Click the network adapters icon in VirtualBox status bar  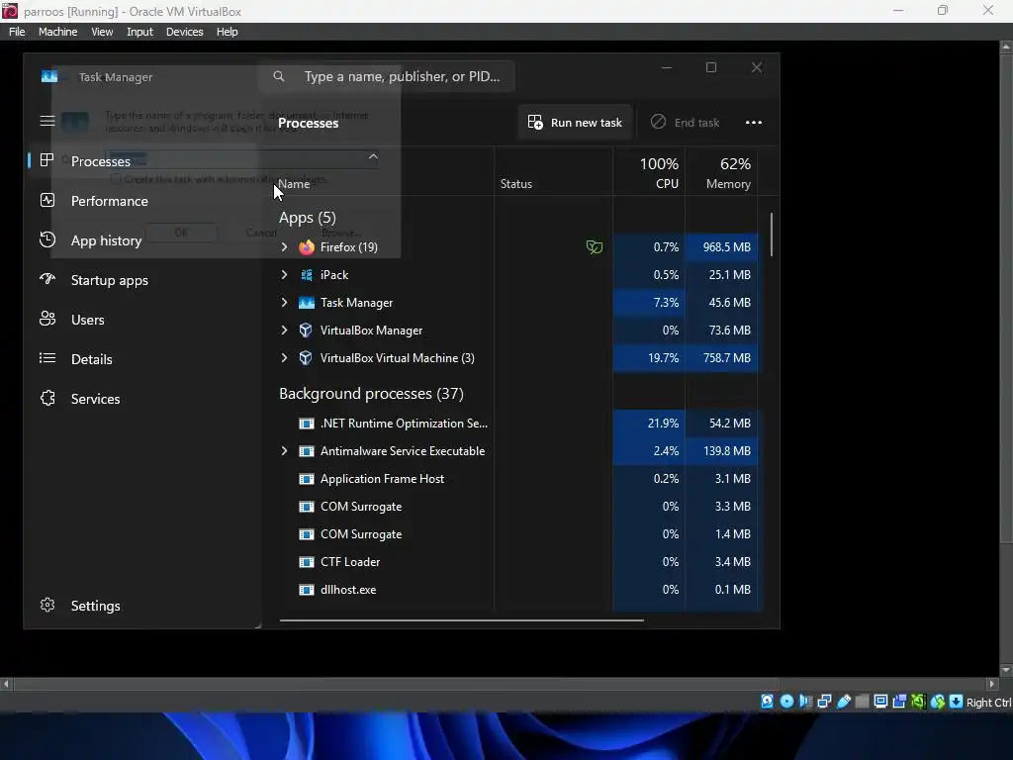[x=824, y=702]
